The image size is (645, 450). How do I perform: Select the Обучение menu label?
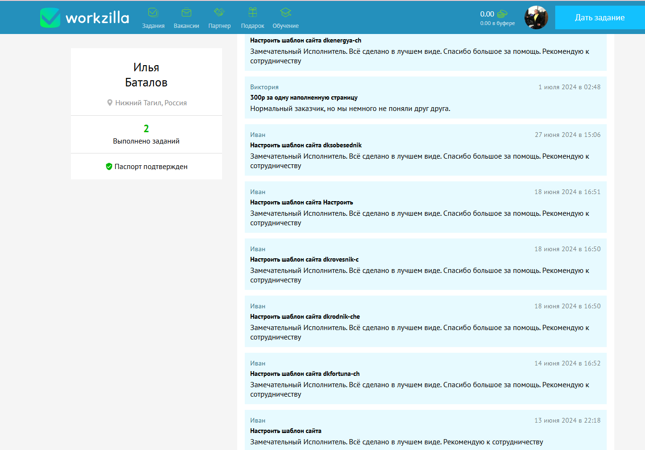coord(285,26)
